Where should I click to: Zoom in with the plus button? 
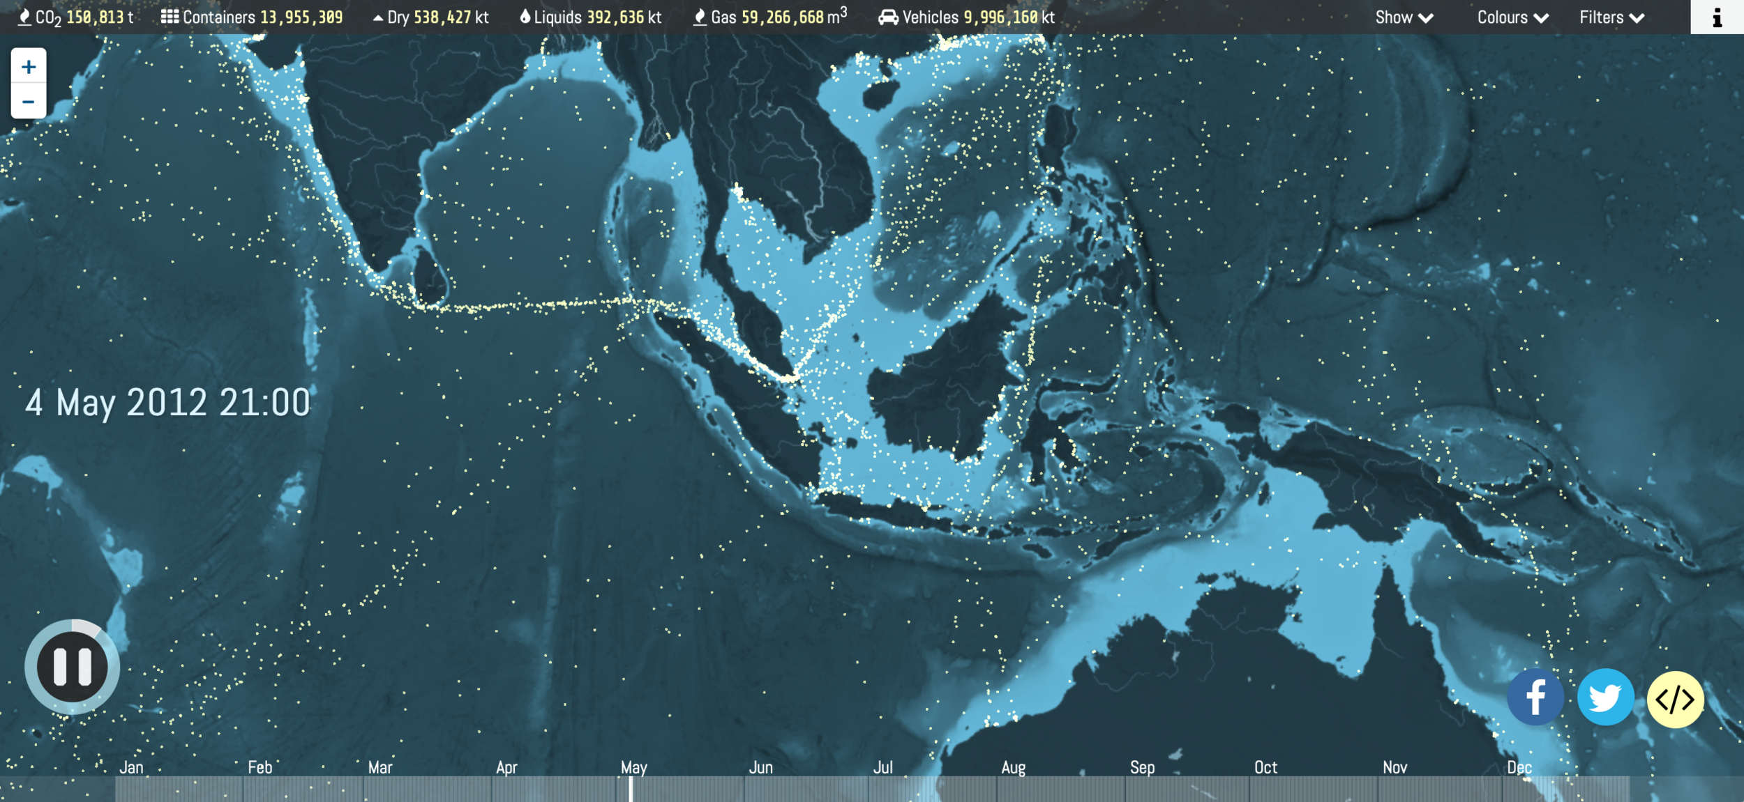tap(29, 67)
